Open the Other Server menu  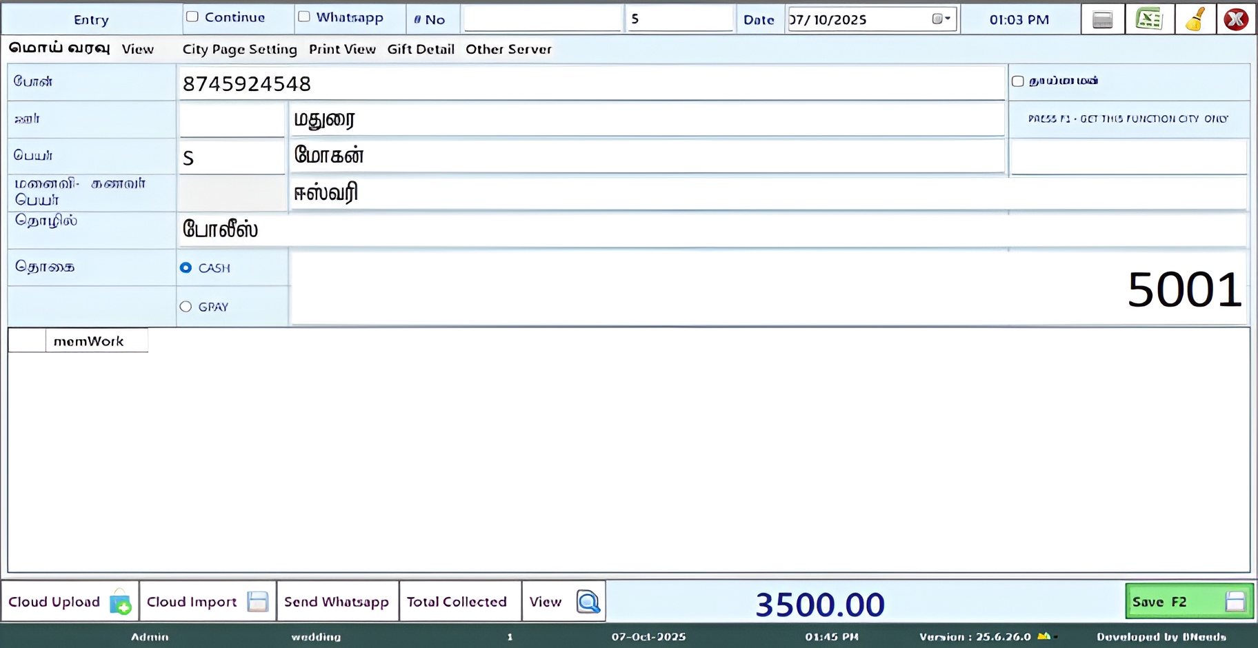pyautogui.click(x=508, y=49)
